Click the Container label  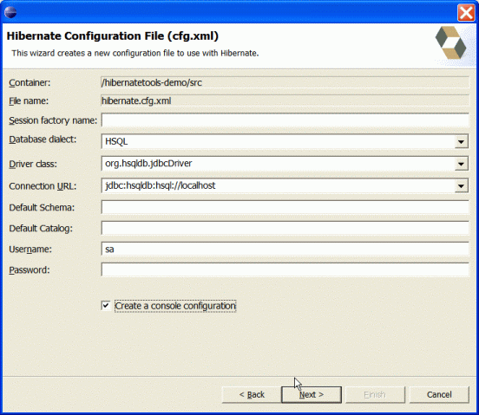click(x=30, y=83)
